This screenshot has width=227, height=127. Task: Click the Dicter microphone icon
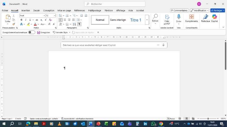[179, 17]
